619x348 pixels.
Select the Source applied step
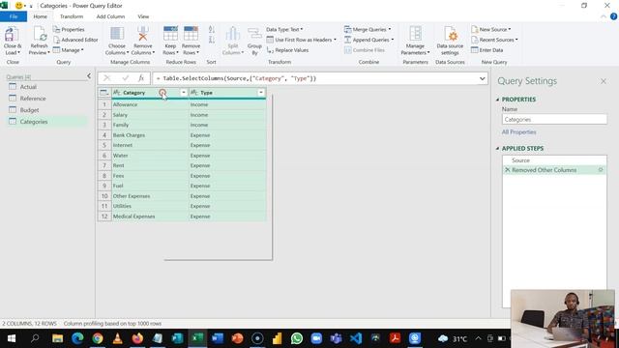[554, 160]
